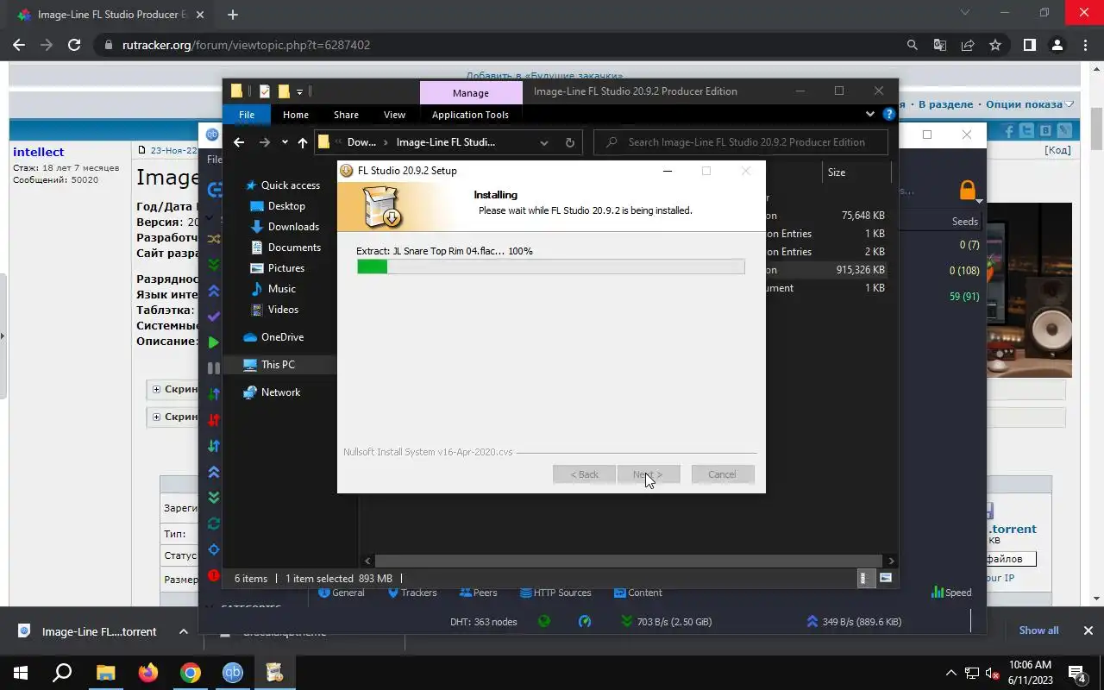Click the installer progress bar
This screenshot has height=690, width=1104.
coord(550,267)
